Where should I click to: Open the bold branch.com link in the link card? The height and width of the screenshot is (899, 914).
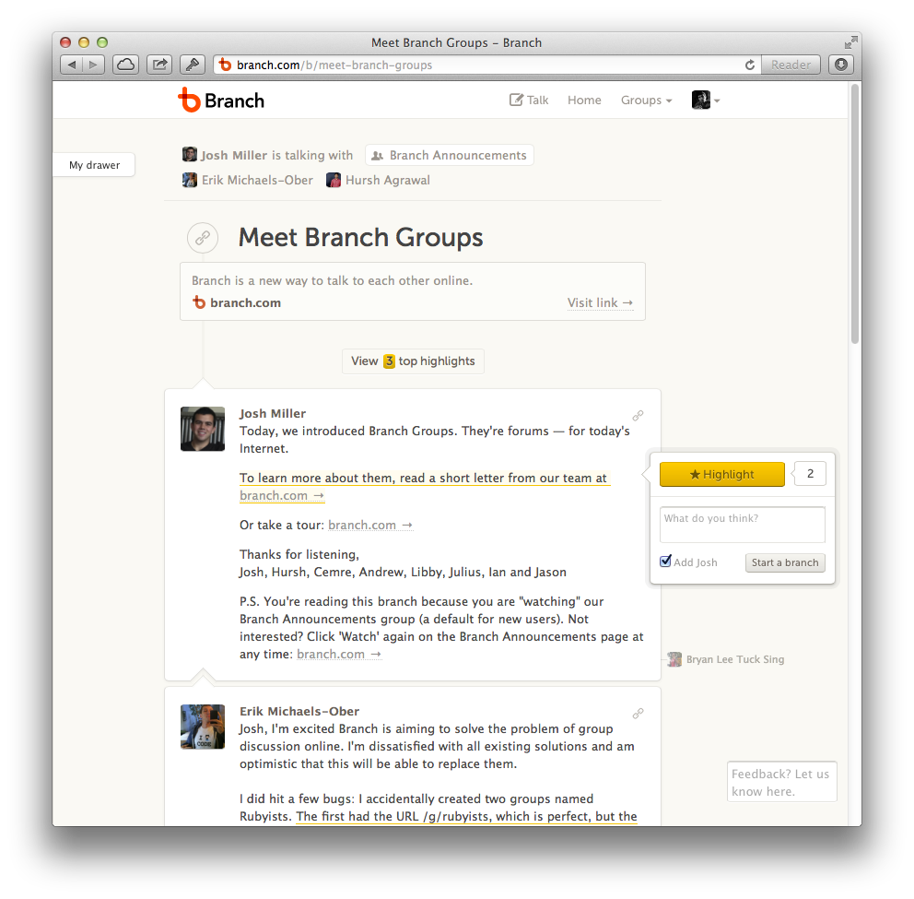245,302
